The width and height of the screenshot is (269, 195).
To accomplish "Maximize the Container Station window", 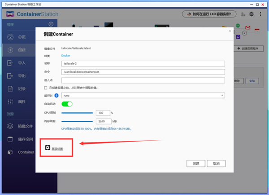I will coord(257,4).
